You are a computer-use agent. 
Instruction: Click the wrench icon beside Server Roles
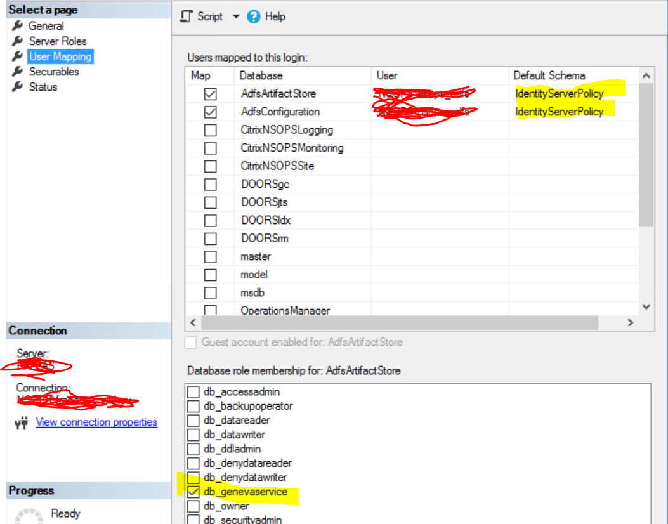[18, 41]
